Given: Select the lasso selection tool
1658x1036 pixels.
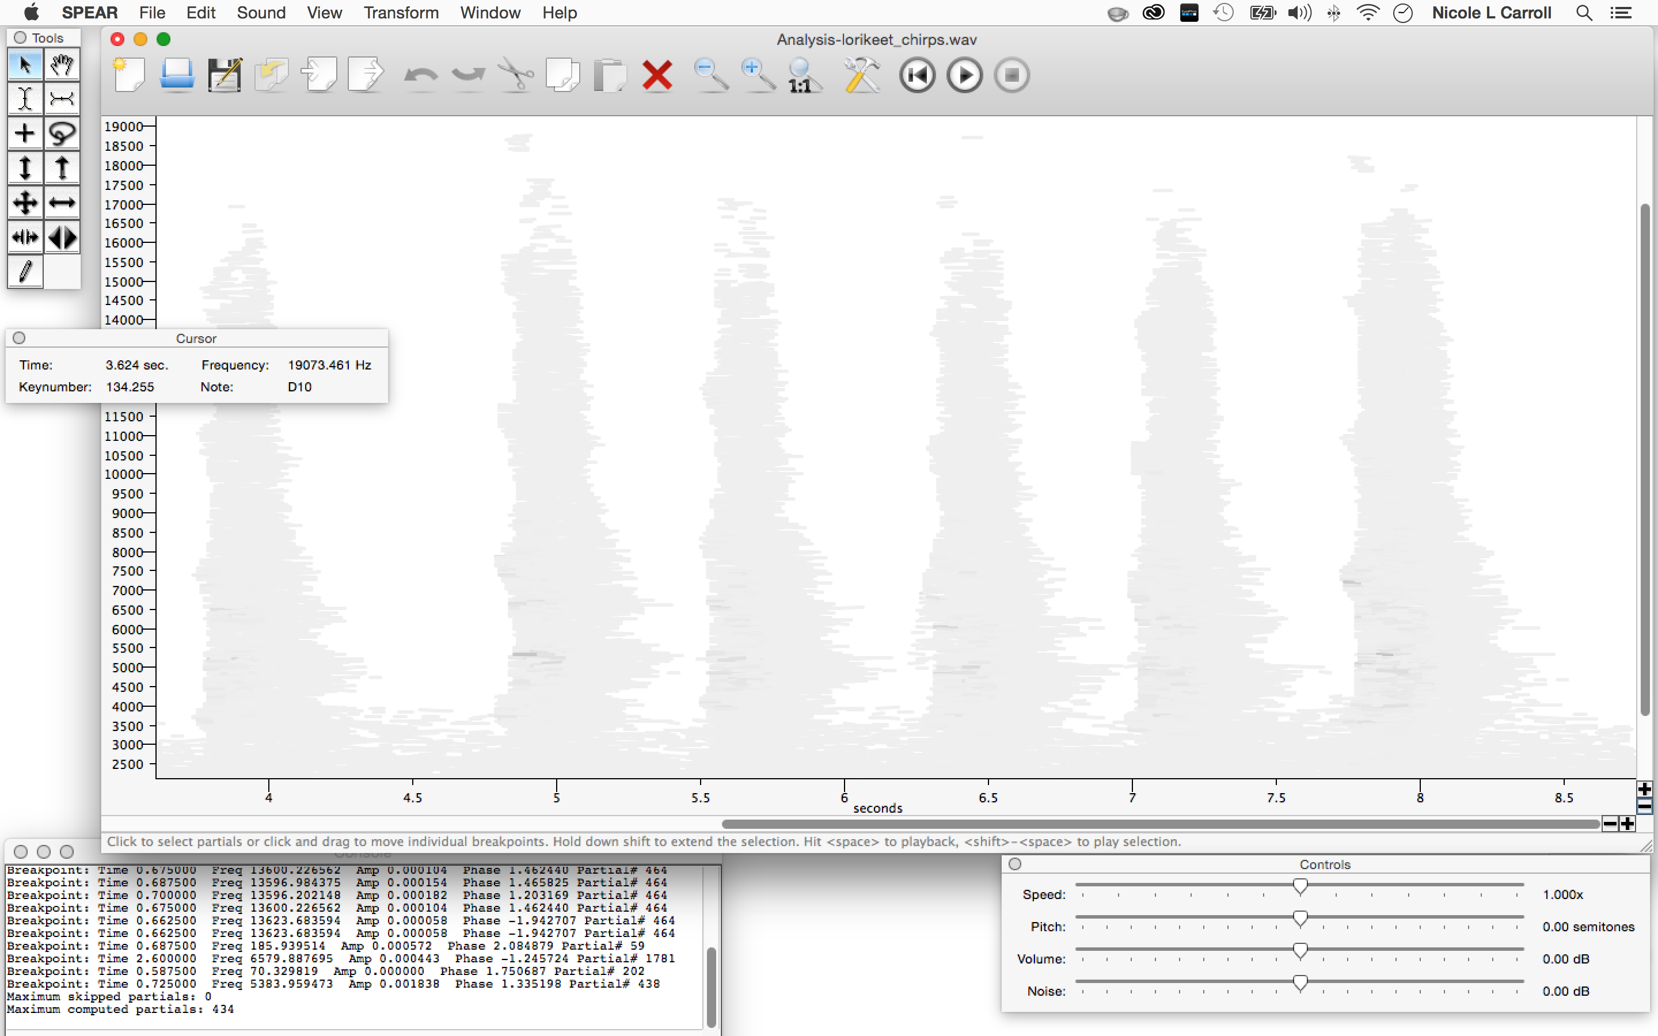Looking at the screenshot, I should [x=62, y=133].
